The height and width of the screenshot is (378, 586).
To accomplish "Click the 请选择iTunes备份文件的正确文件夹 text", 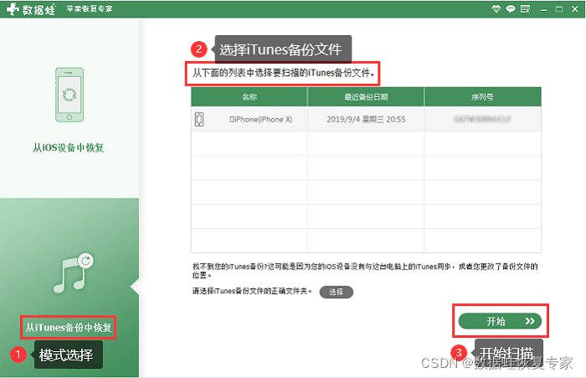I will tap(252, 291).
